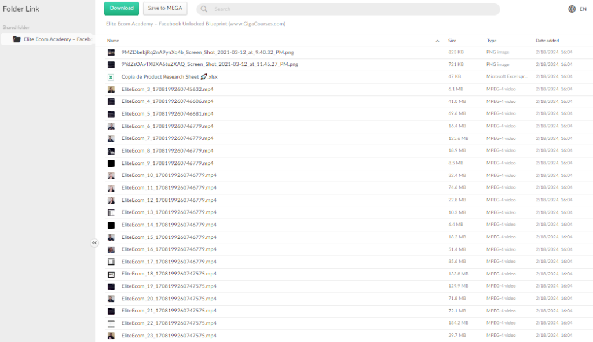Screen dimensions: 593x342
Task: Sort files by Type column
Action: point(492,41)
